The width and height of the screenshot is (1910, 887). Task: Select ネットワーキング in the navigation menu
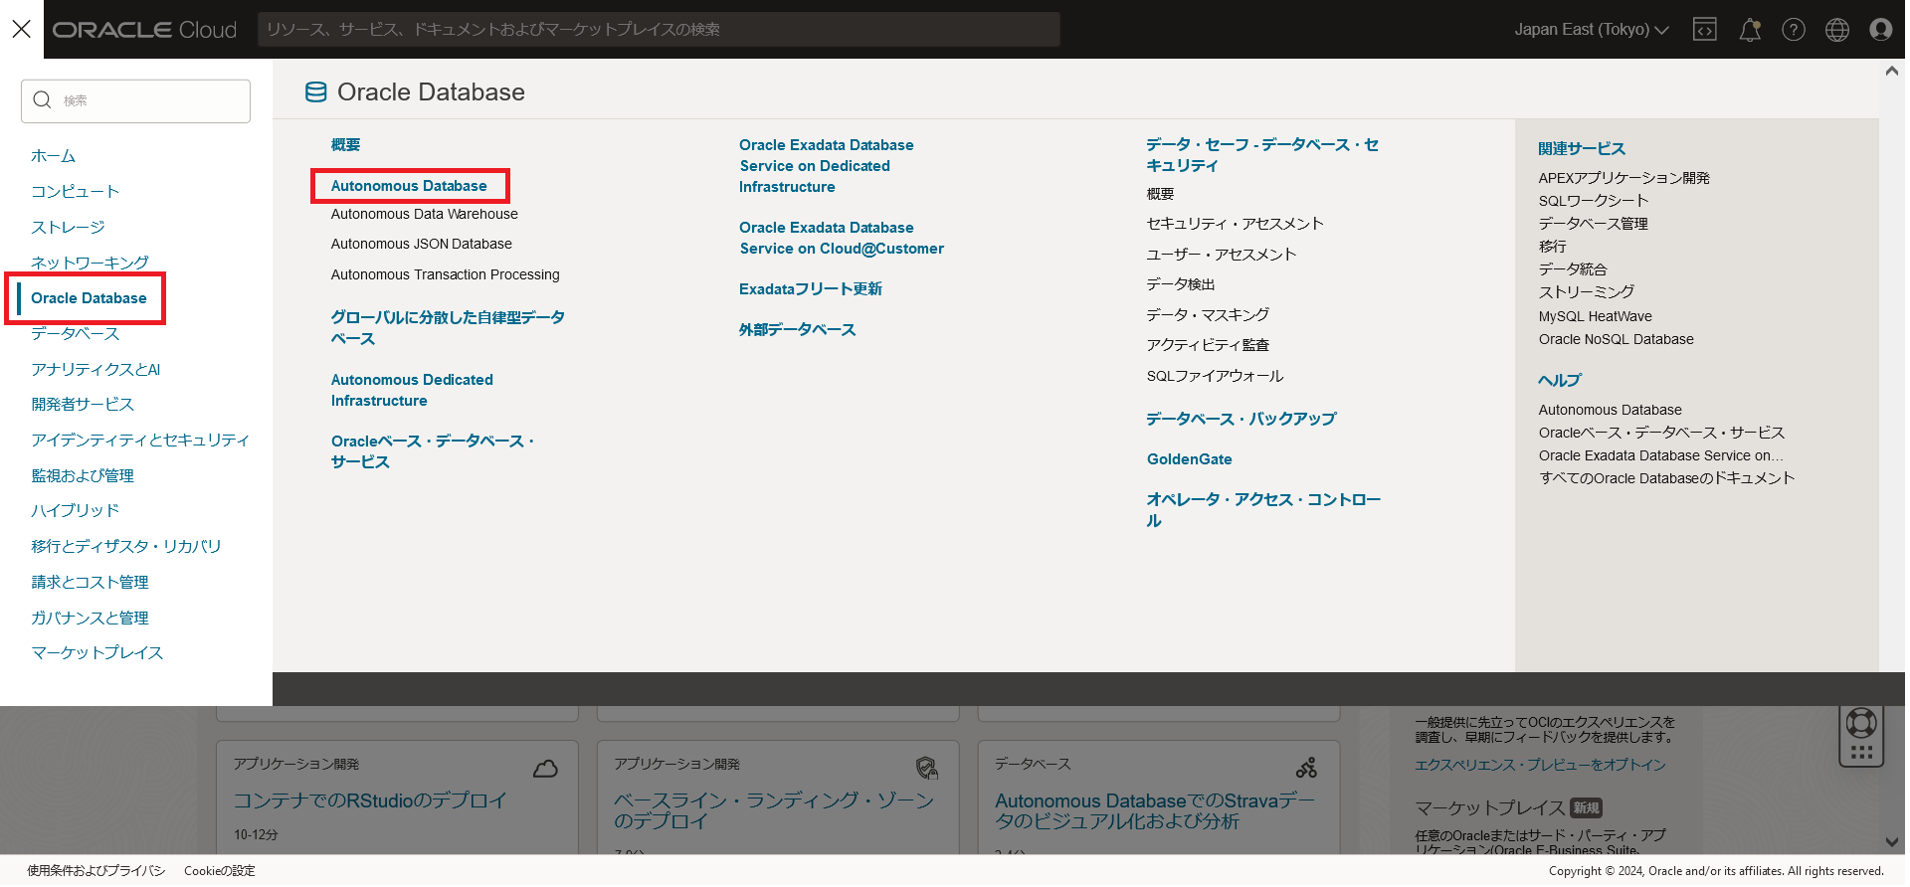[x=90, y=263]
